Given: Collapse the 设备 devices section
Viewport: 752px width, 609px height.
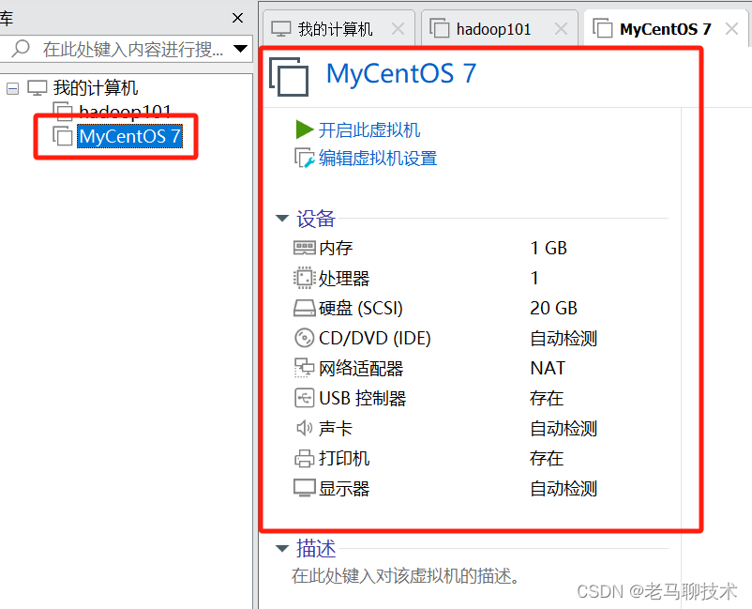Looking at the screenshot, I should pyautogui.click(x=282, y=219).
